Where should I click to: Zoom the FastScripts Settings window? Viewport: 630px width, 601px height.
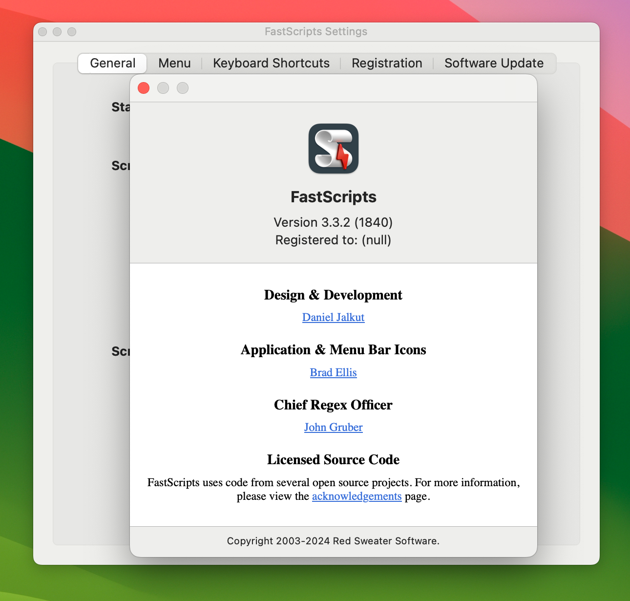(x=72, y=31)
